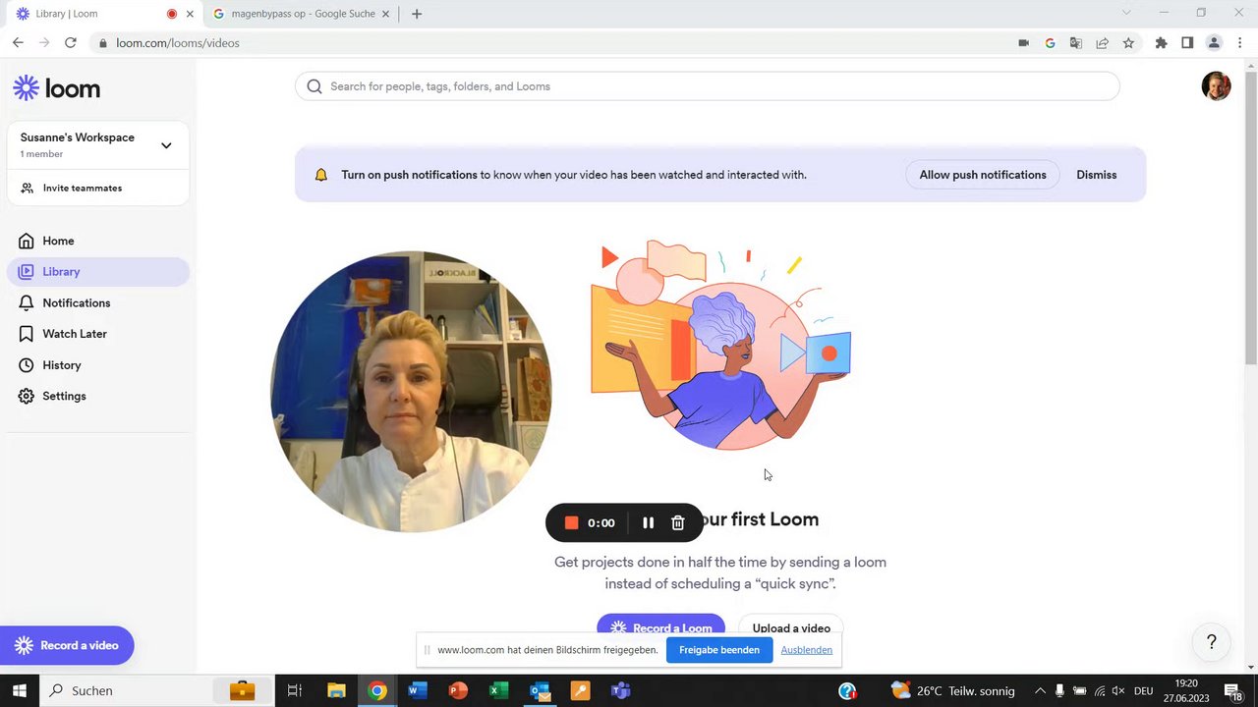Click Allow push notifications button
This screenshot has height=707, width=1258.
(x=983, y=175)
